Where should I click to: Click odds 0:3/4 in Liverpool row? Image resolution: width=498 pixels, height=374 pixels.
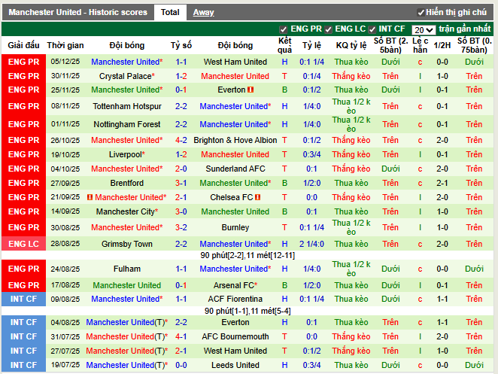[311, 154]
